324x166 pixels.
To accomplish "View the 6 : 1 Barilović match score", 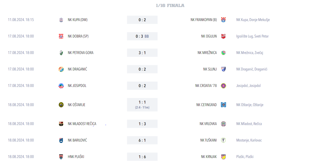I will [142, 140].
